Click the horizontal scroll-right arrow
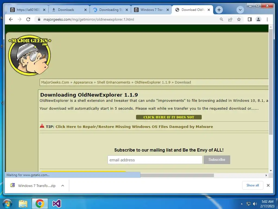This screenshot has width=278, height=209. click(266, 176)
